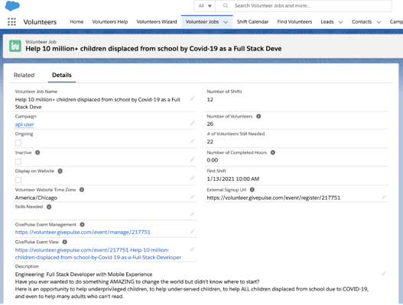Click the Number of Shifts value 12
The width and height of the screenshot is (403, 305).
click(x=210, y=100)
